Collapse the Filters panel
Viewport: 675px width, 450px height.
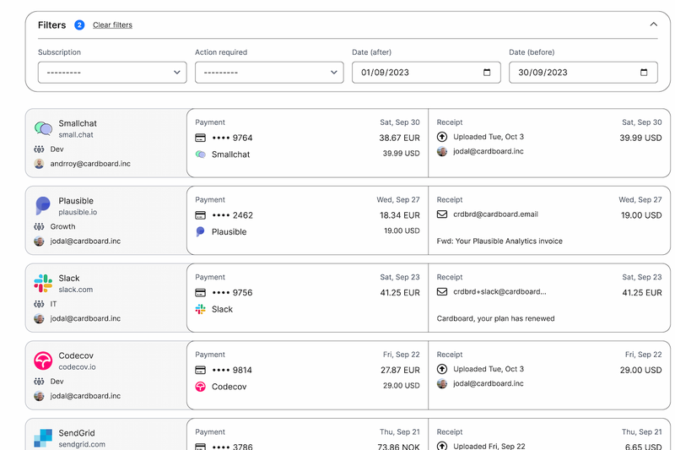[653, 24]
